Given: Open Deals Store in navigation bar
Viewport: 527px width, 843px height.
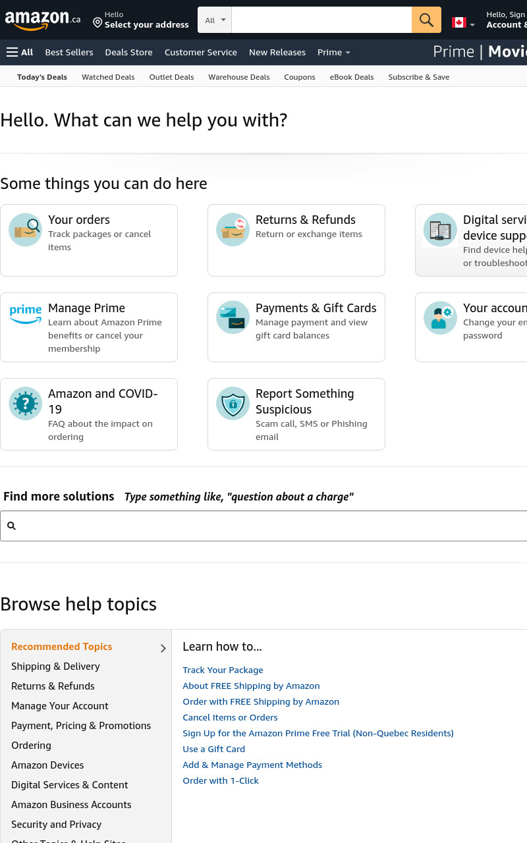Looking at the screenshot, I should pos(128,52).
